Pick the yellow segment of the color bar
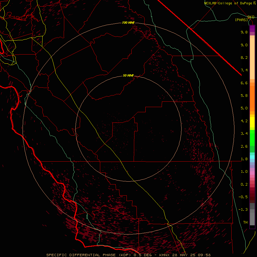257x257 pixels. (252, 122)
